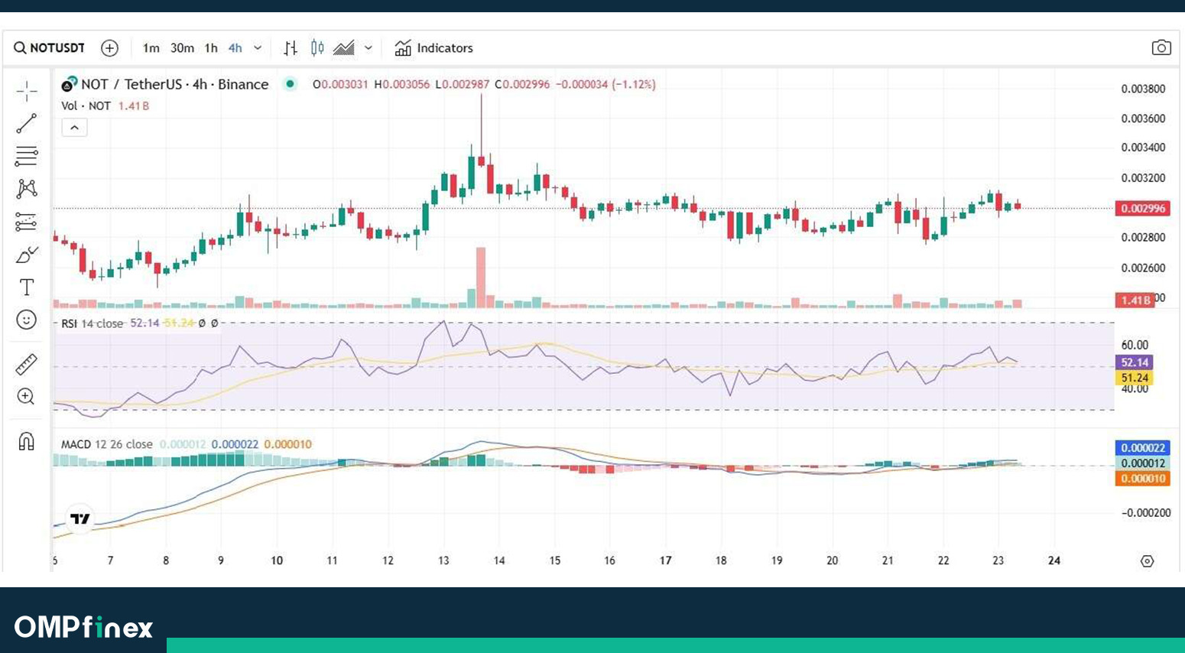Click the MACD signal label 0.000010
Screen dimensions: 1185x653
pos(1143,479)
